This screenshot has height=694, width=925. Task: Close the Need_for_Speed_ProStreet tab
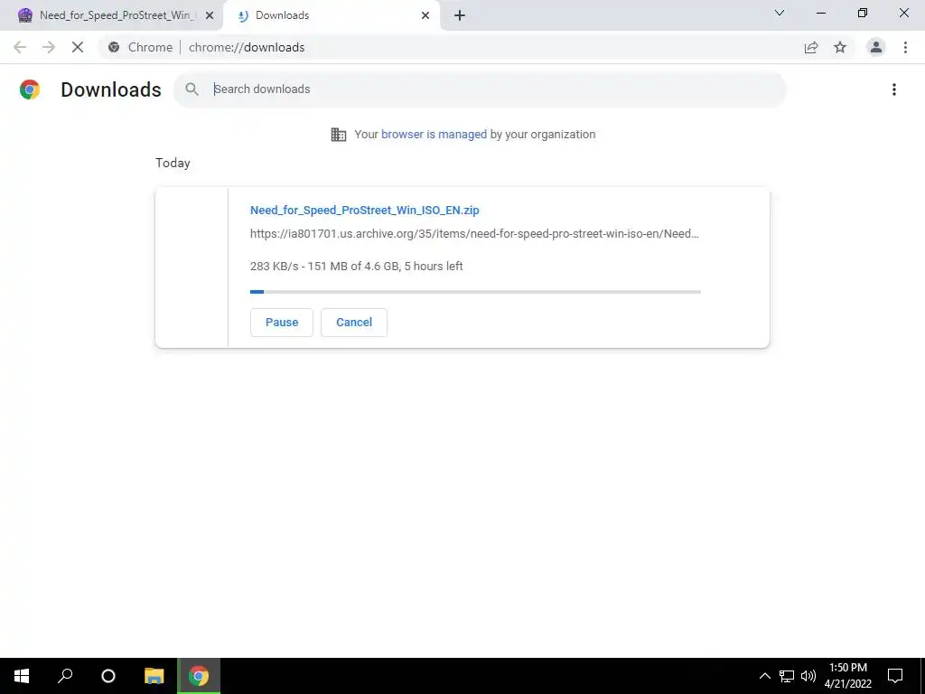pos(209,15)
